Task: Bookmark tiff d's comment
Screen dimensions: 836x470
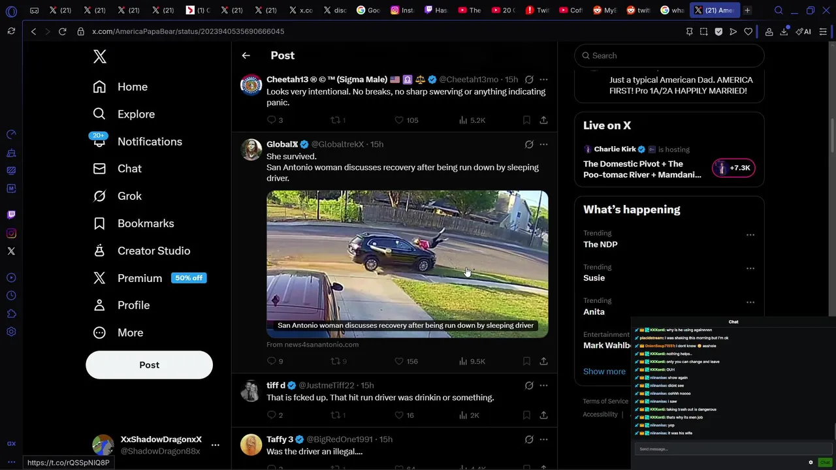Action: [526, 415]
